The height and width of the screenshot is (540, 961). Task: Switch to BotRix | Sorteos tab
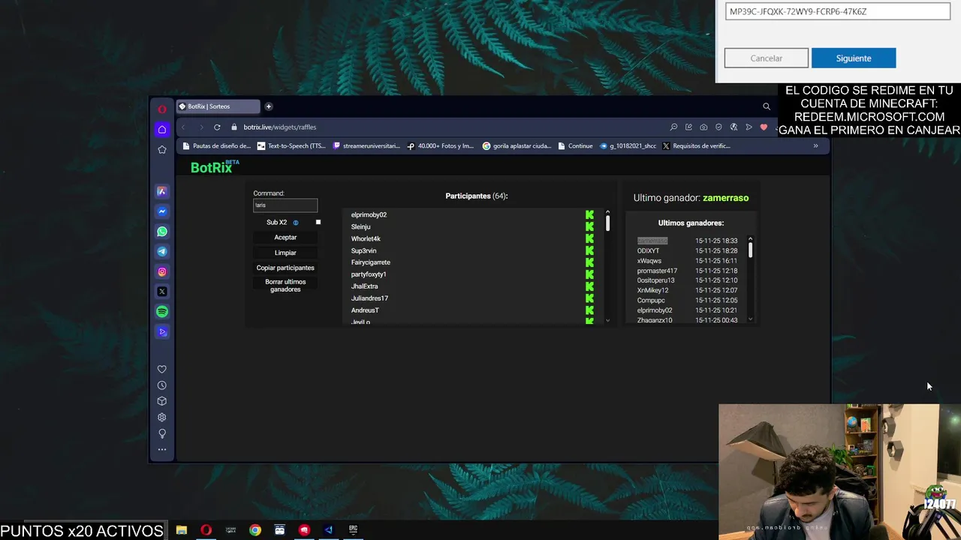(218, 106)
